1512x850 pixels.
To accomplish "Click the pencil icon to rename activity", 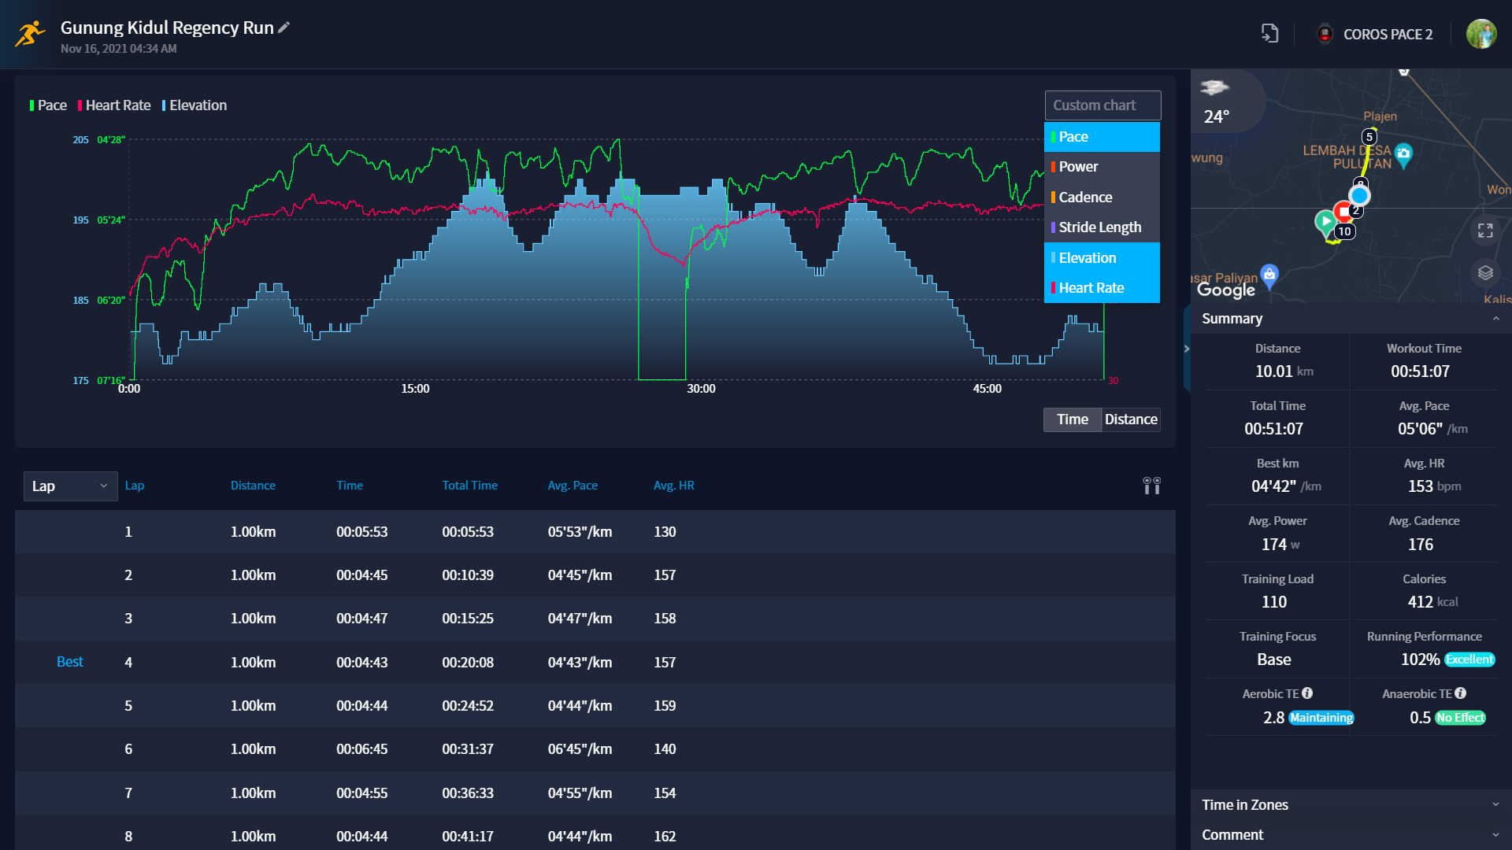I will (x=284, y=28).
